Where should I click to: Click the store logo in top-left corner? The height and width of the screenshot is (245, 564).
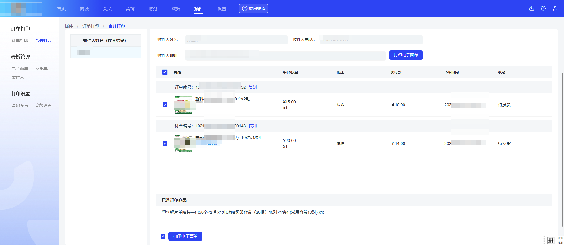tap(21, 9)
